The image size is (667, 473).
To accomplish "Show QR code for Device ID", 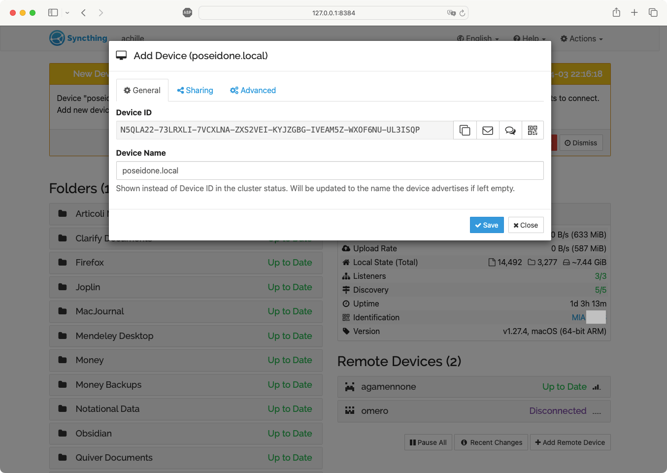I will point(533,130).
